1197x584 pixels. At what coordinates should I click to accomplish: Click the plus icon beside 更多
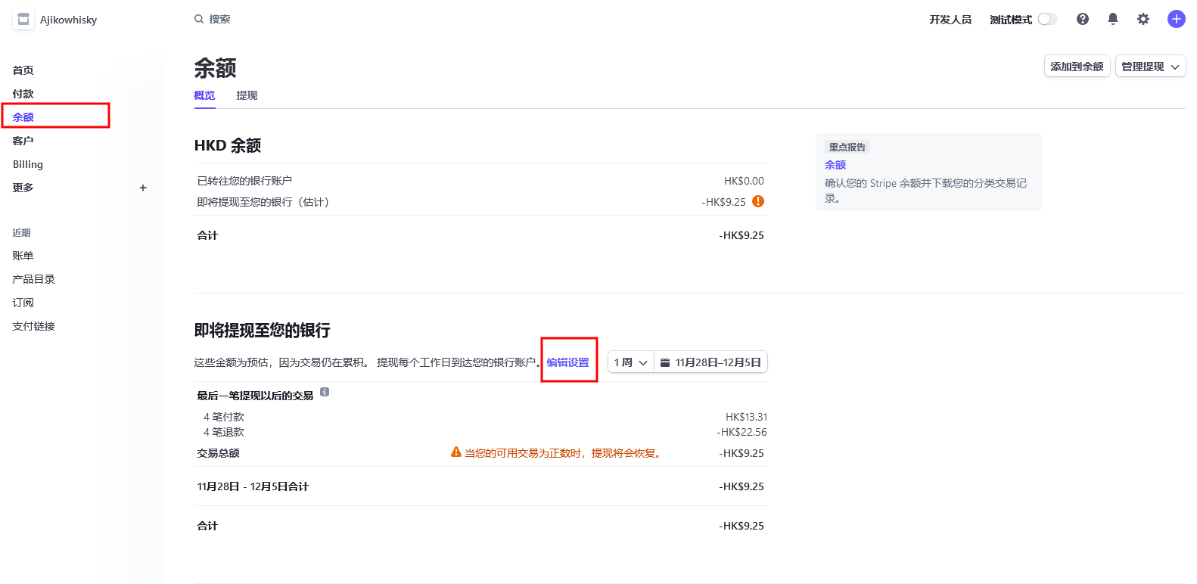[x=143, y=188]
